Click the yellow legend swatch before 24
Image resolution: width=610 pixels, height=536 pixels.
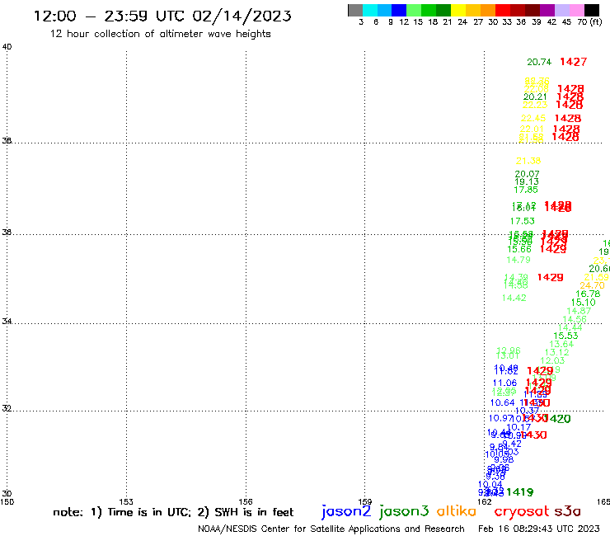(458, 11)
